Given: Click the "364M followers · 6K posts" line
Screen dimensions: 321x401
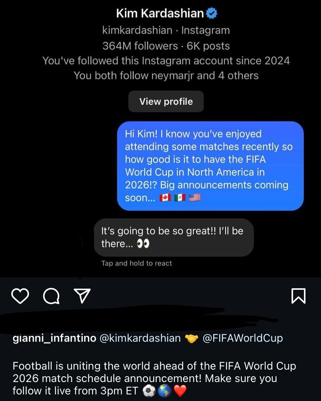Looking at the screenshot, I should click(x=166, y=46).
